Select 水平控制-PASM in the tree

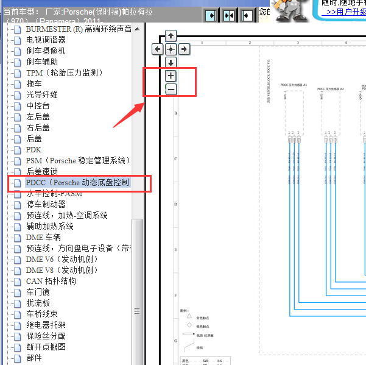(54, 194)
